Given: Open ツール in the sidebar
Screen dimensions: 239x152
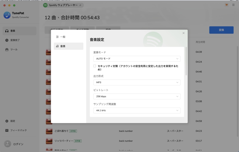Looking at the screenshot, I should coord(19,49).
